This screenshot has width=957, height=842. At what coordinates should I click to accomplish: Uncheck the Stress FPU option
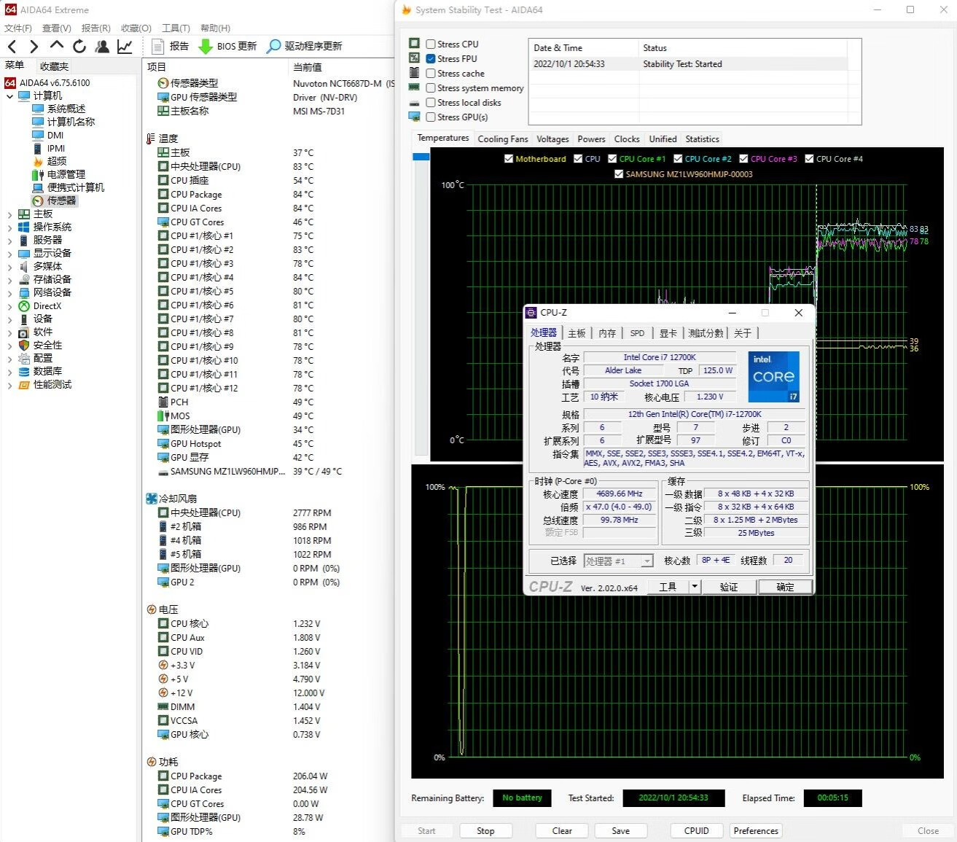[431, 59]
